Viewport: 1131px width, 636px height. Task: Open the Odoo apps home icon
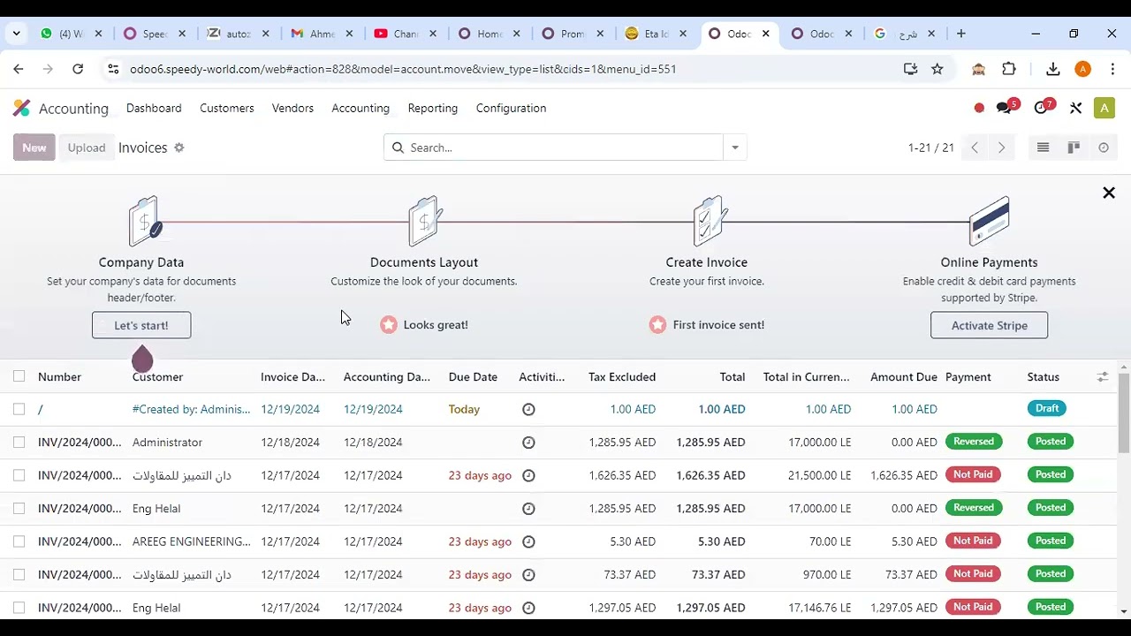coord(21,108)
